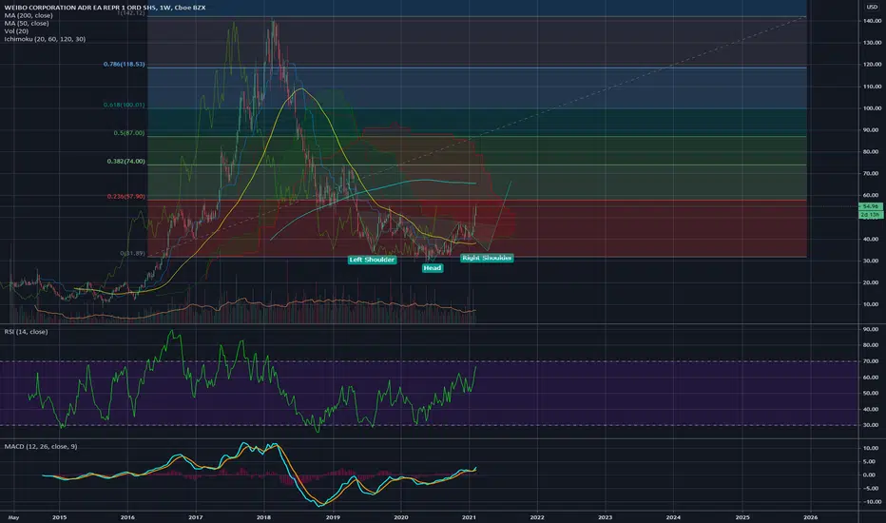Click 100.00 on the price axis
The width and height of the screenshot is (886, 523).
[x=873, y=108]
